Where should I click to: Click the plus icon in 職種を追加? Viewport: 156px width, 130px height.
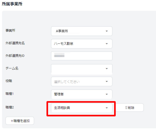pyautogui.click(x=12, y=121)
